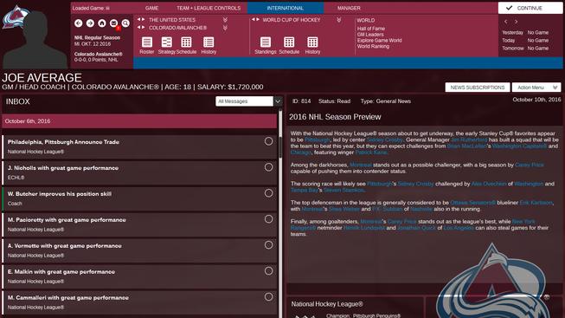Switch to the GAME tab
The height and width of the screenshot is (318, 565).
click(x=151, y=8)
